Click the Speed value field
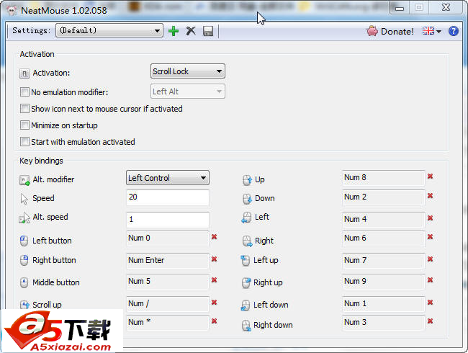The image size is (468, 353). pyautogui.click(x=168, y=197)
